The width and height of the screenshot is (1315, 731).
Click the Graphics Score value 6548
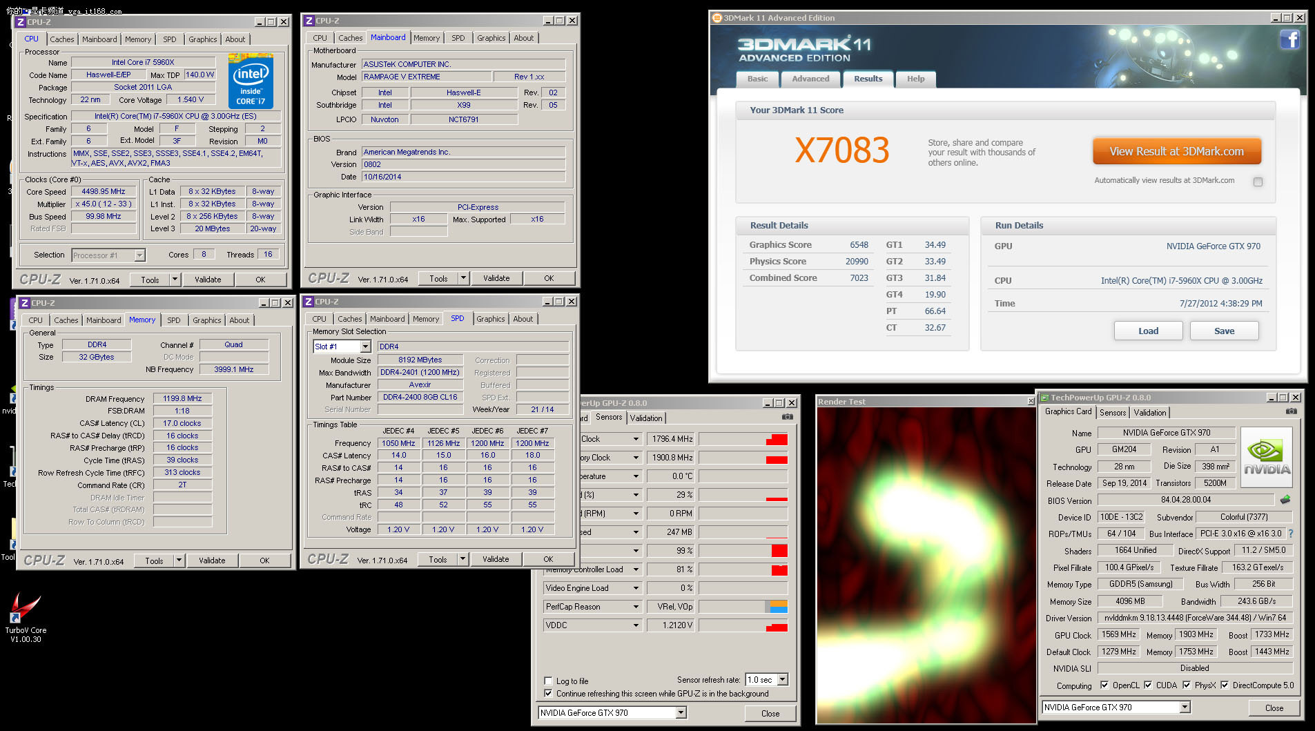859,245
